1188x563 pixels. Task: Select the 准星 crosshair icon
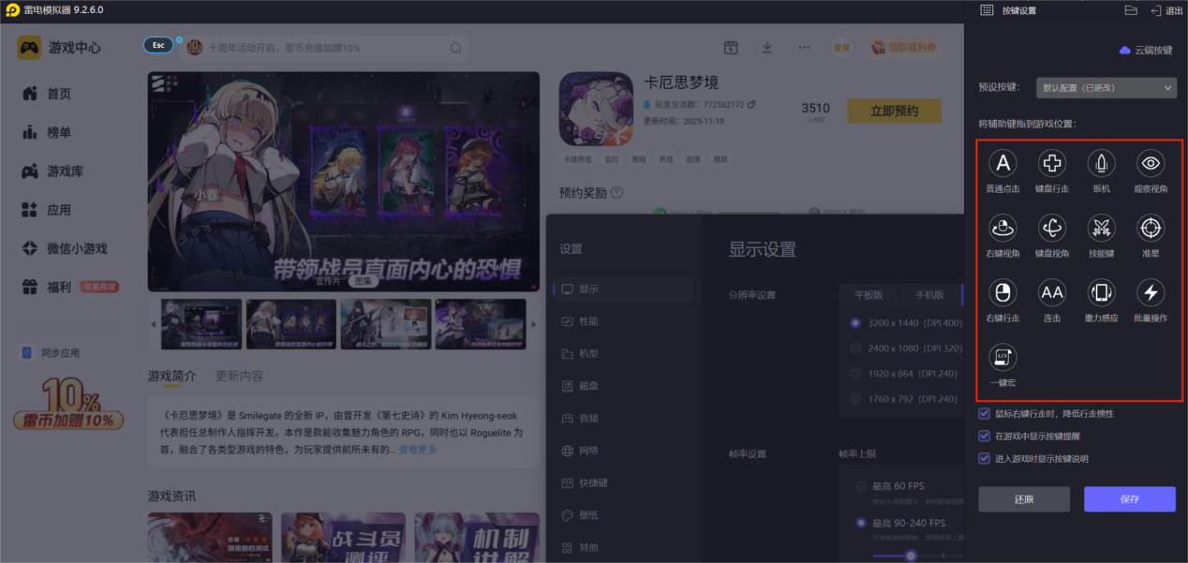[x=1151, y=228]
